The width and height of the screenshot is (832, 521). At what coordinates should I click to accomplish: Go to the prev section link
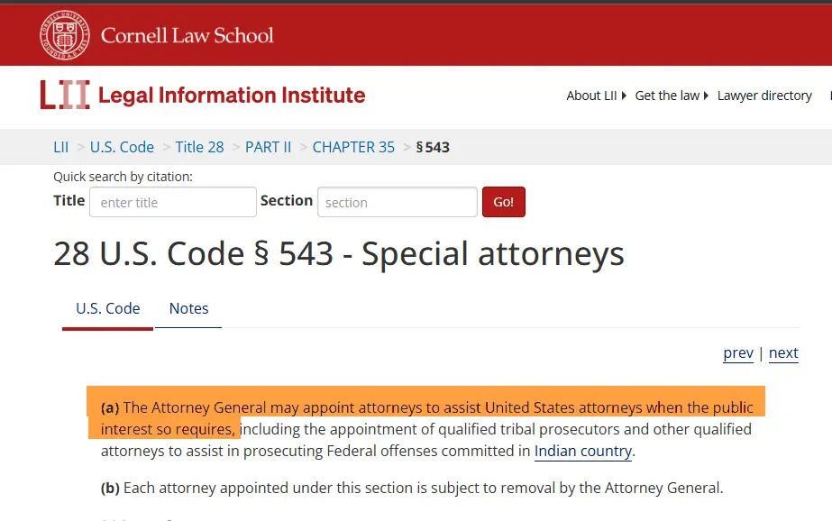click(x=738, y=353)
